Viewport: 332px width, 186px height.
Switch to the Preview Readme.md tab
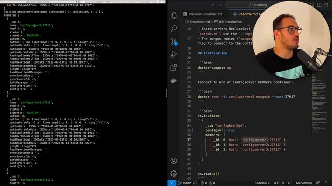pos(203,14)
